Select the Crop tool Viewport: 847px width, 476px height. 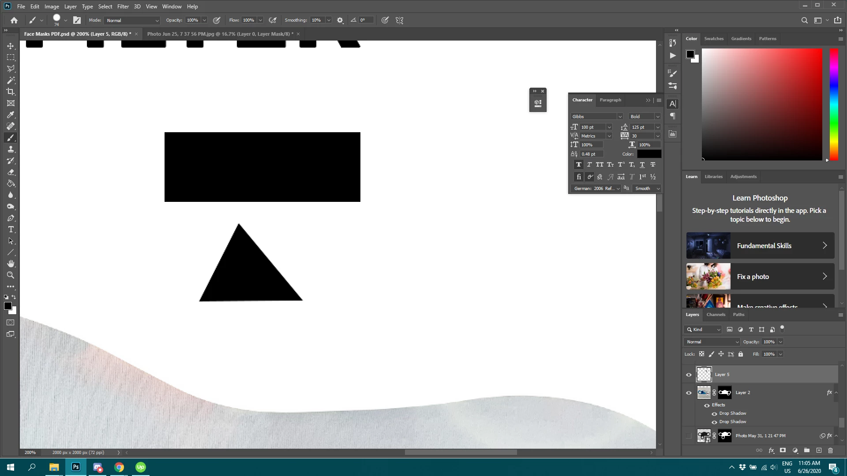point(11,92)
